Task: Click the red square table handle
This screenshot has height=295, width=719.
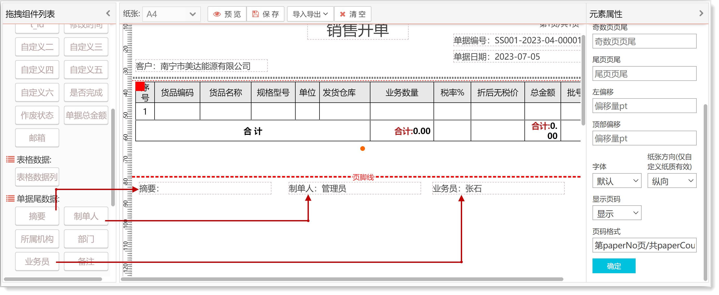Action: point(139,86)
